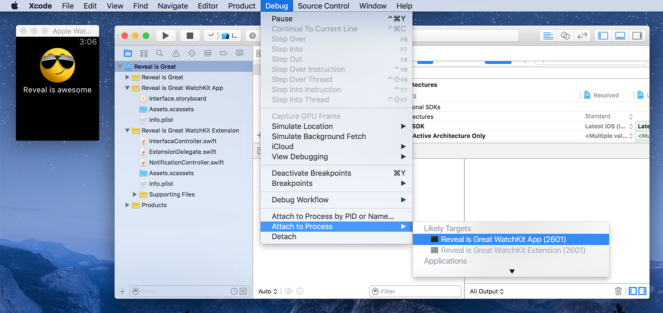Viewport: 663px width, 313px height.
Task: Open the Breakpoint navigator icon
Action: [x=224, y=53]
